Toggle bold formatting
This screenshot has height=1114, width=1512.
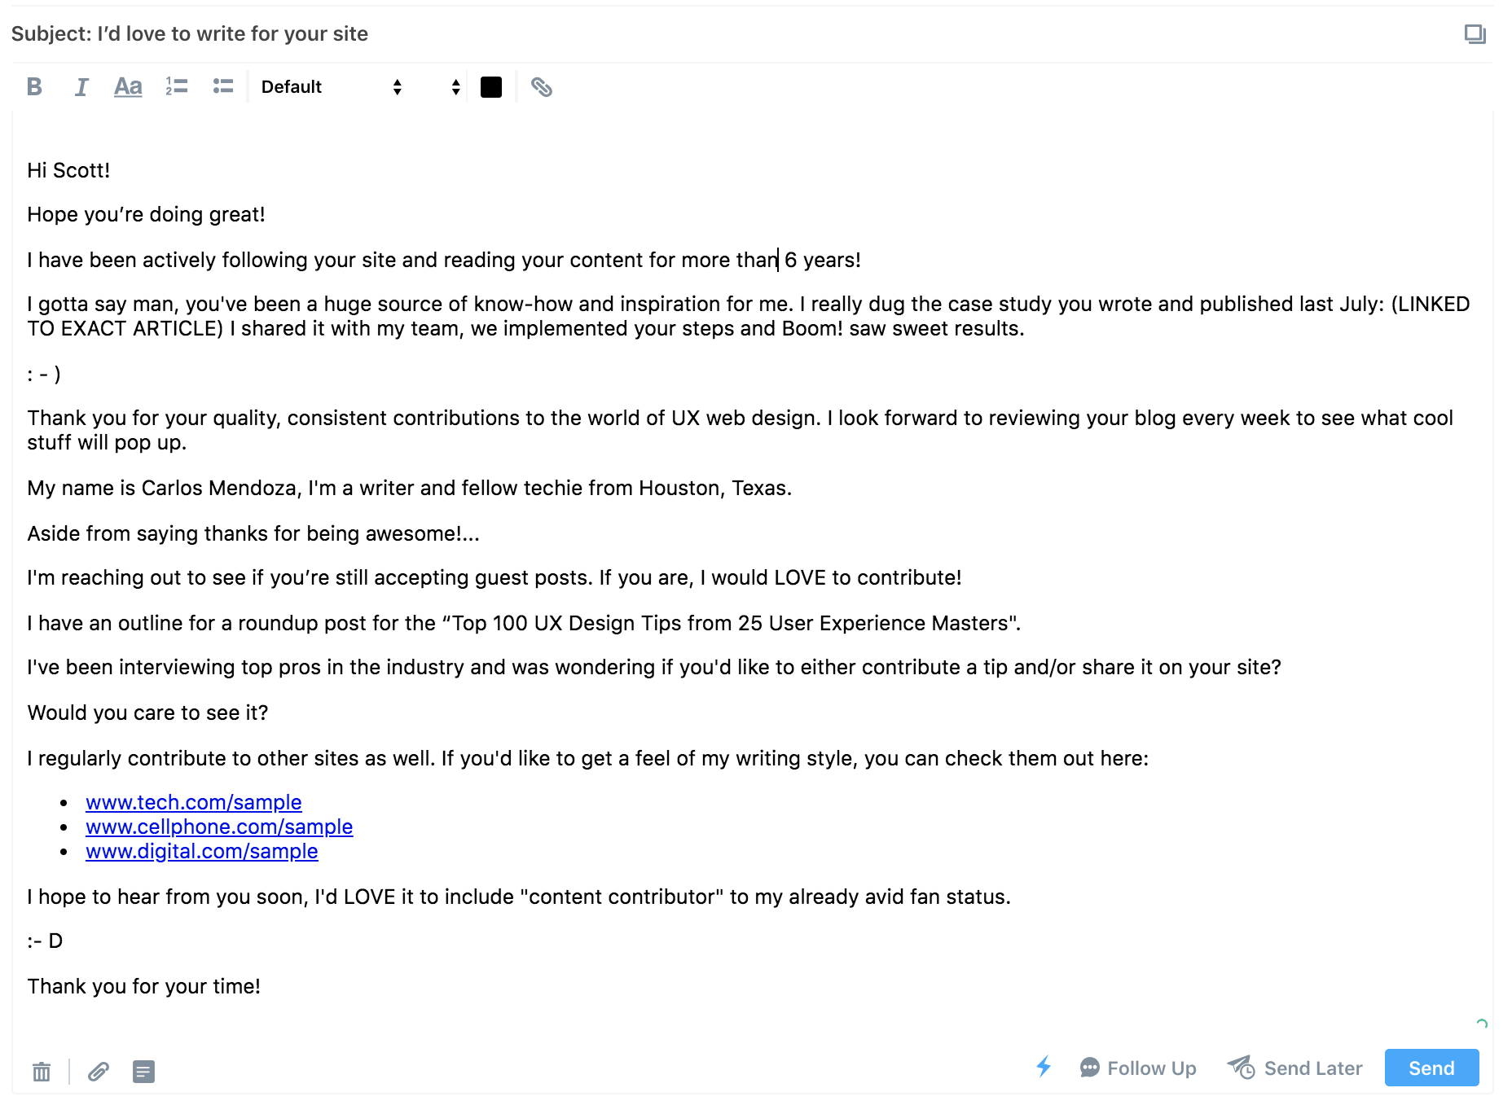tap(34, 87)
